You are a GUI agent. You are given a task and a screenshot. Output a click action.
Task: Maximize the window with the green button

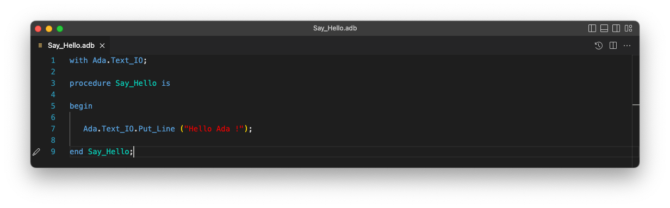tap(60, 29)
